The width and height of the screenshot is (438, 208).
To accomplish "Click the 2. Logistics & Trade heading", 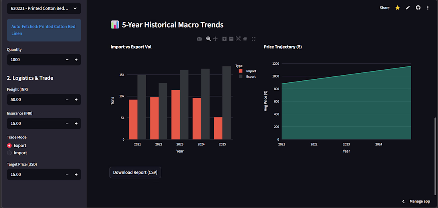I will tap(30, 78).
